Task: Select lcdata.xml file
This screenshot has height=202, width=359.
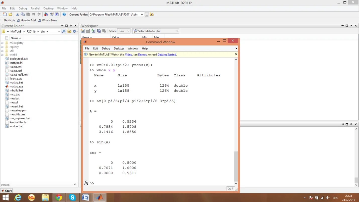Action: [16, 67]
